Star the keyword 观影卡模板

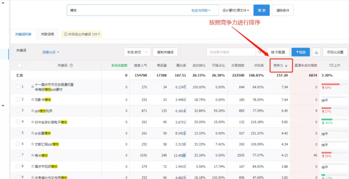[33, 99]
